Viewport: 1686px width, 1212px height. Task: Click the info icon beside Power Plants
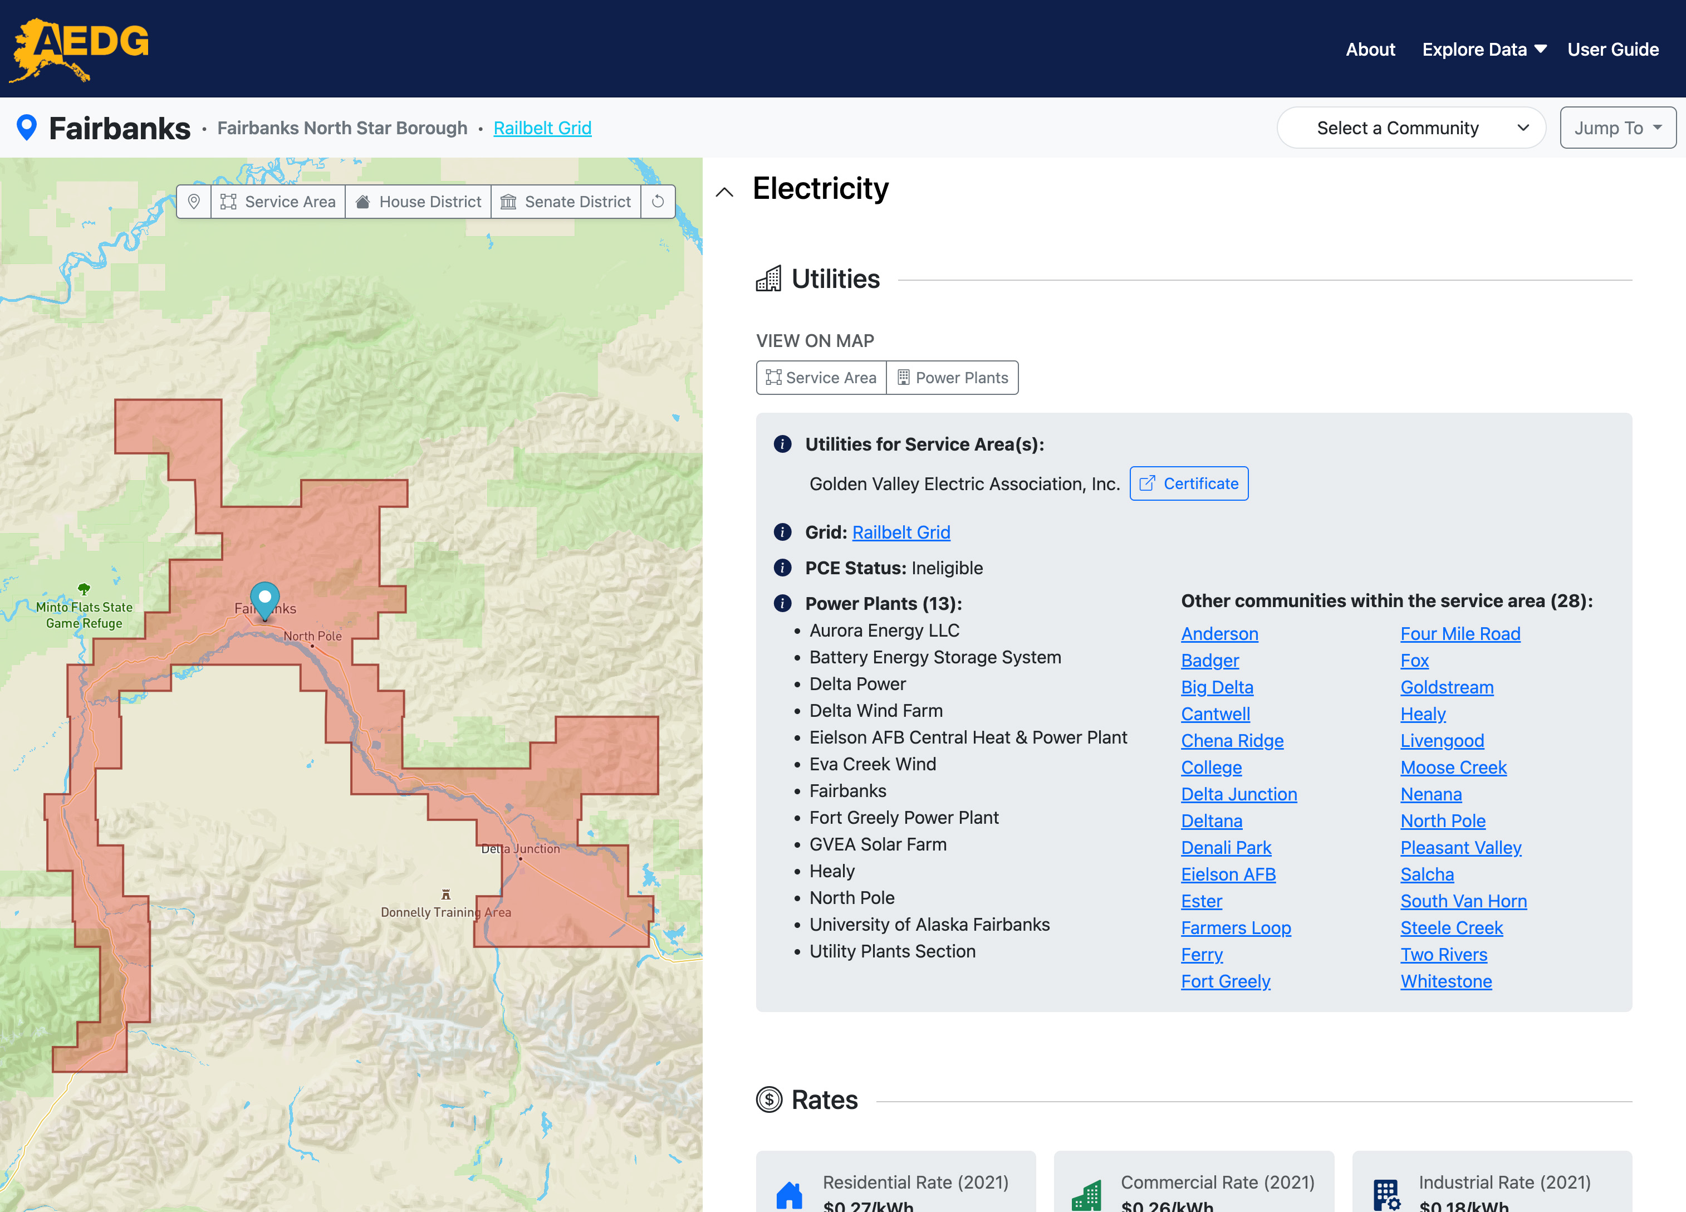782,603
